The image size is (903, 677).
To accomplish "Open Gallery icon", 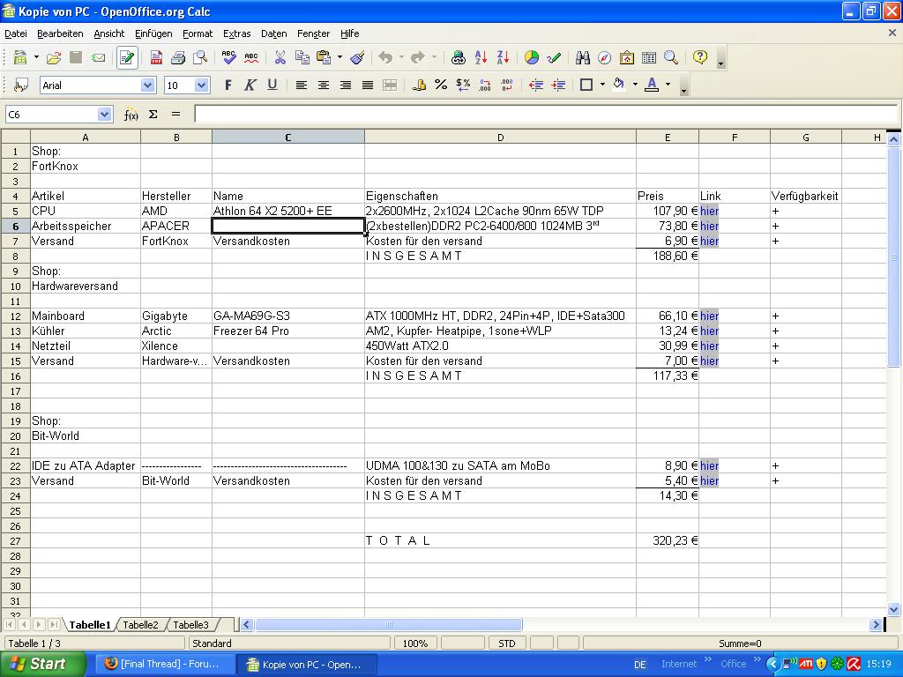I will [x=627, y=57].
